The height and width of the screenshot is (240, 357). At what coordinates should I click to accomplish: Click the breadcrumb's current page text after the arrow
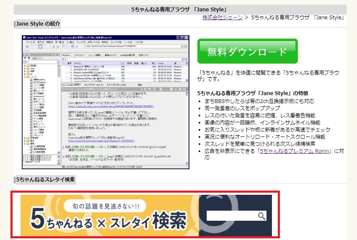(297, 18)
